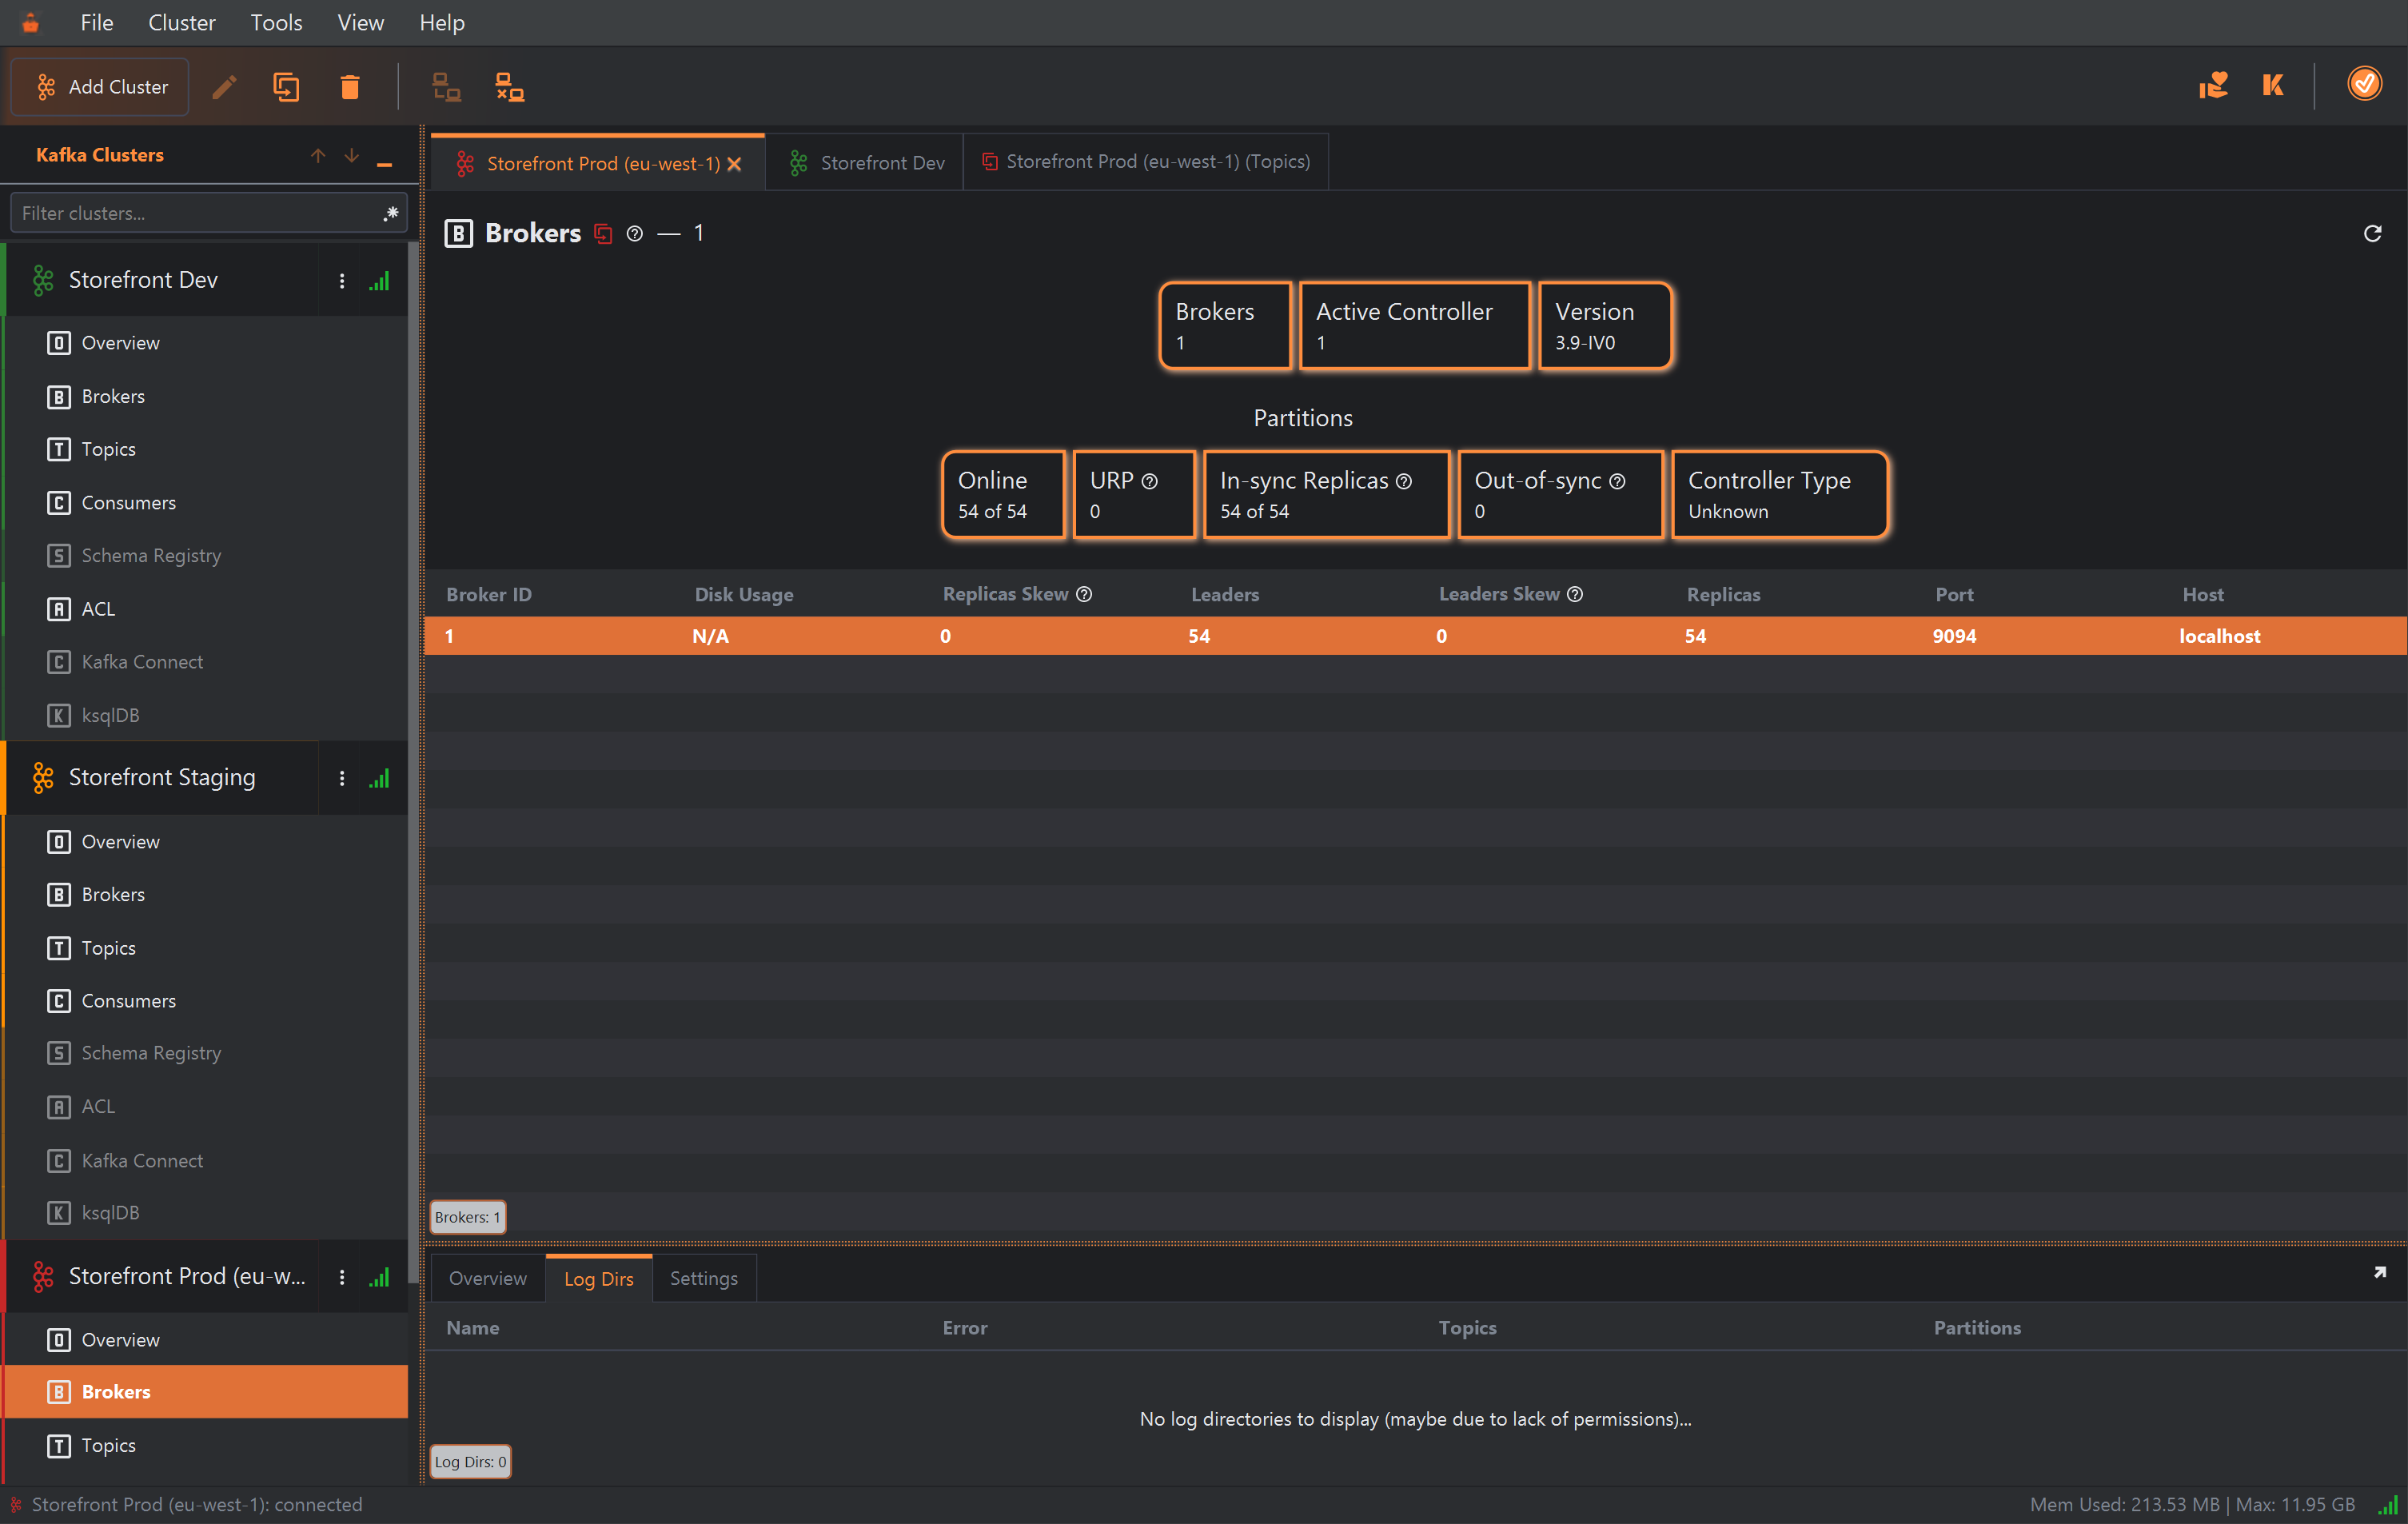This screenshot has height=1524, width=2408.
Task: Select Brokers under Storefront Staging
Action: pos(205,894)
